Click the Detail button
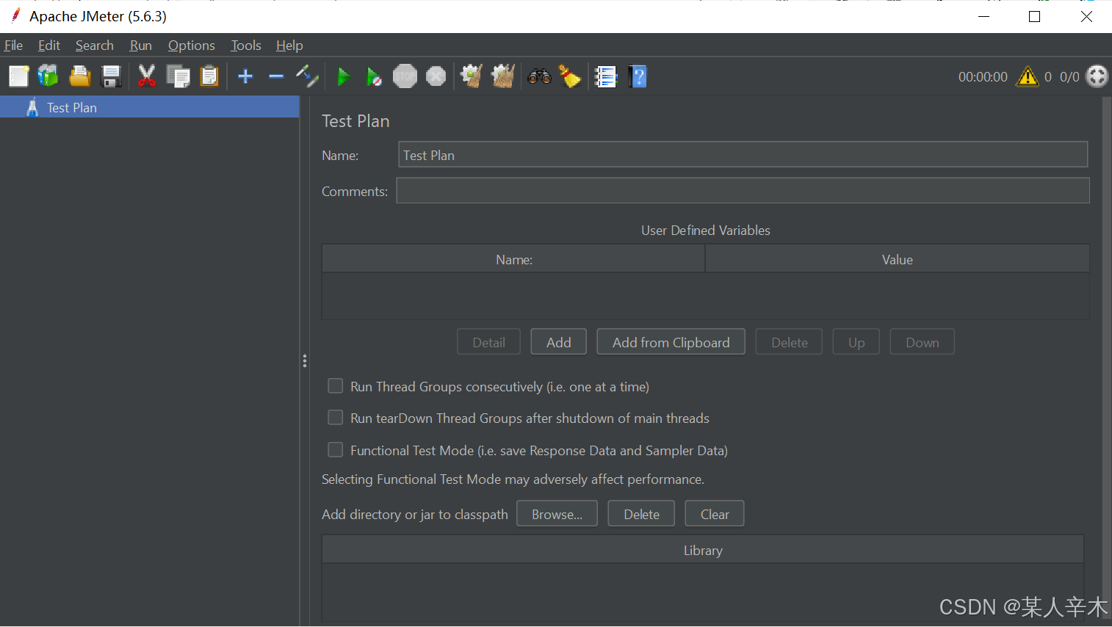 click(488, 342)
